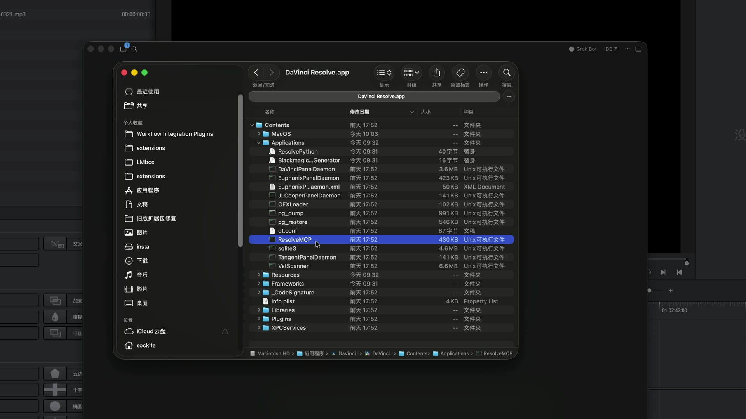Select the DaVinciPanelDaemon file
The height and width of the screenshot is (419, 746).
coord(381,169)
